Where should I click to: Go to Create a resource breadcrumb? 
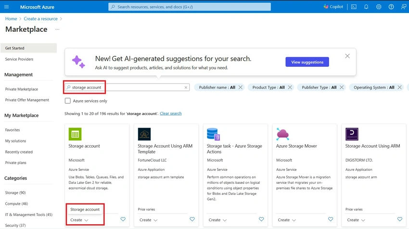(x=41, y=19)
